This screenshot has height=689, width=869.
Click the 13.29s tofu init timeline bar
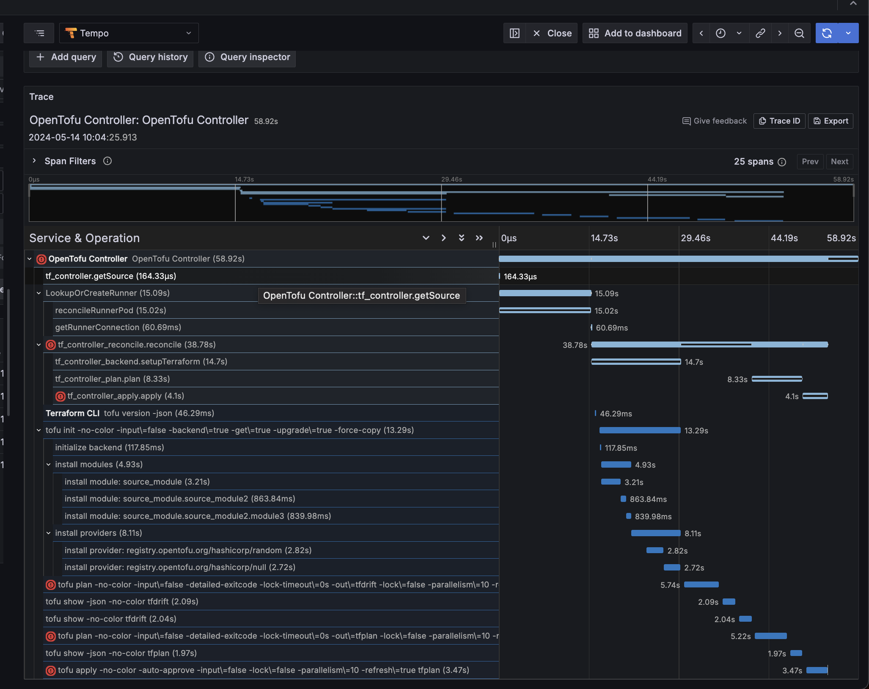click(x=640, y=430)
